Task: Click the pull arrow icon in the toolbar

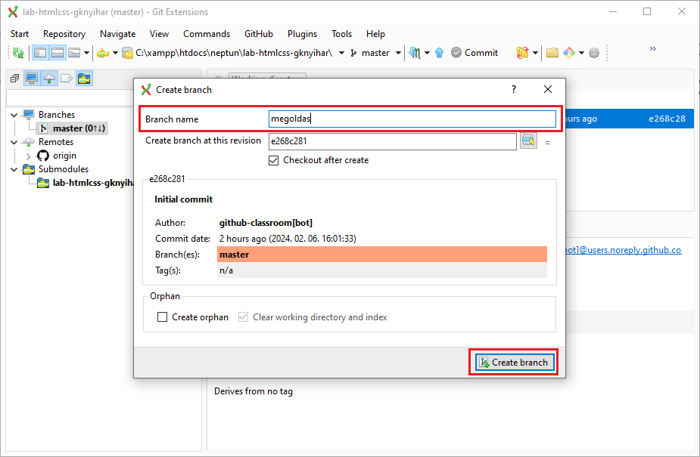Action: (415, 53)
